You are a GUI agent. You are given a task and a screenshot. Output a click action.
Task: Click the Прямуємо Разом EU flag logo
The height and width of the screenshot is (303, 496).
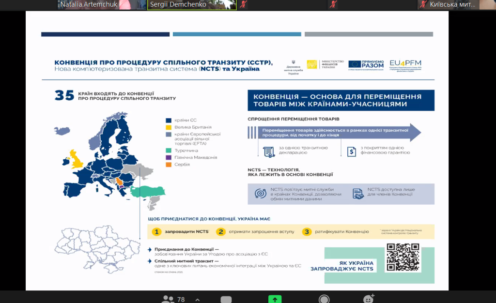pos(366,65)
